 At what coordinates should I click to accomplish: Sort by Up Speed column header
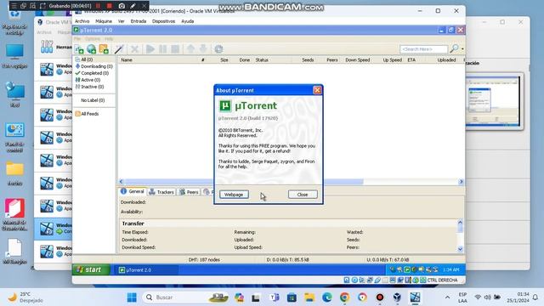tap(392, 60)
